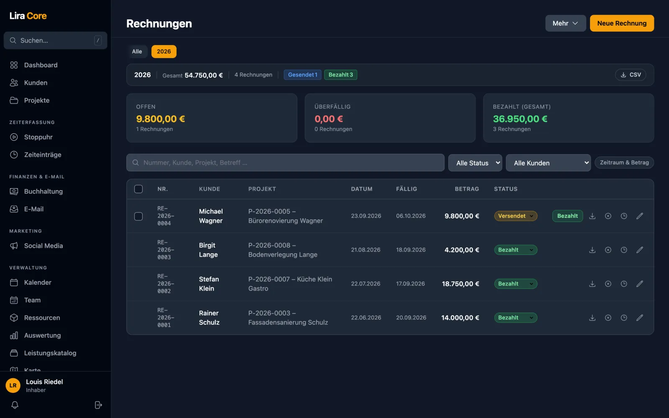
Task: Click the invoice search field
Action: (x=285, y=163)
